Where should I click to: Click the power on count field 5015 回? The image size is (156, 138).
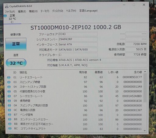136,49
